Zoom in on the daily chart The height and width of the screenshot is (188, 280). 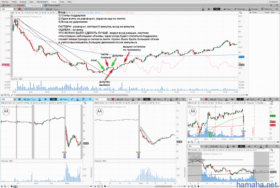192,142
